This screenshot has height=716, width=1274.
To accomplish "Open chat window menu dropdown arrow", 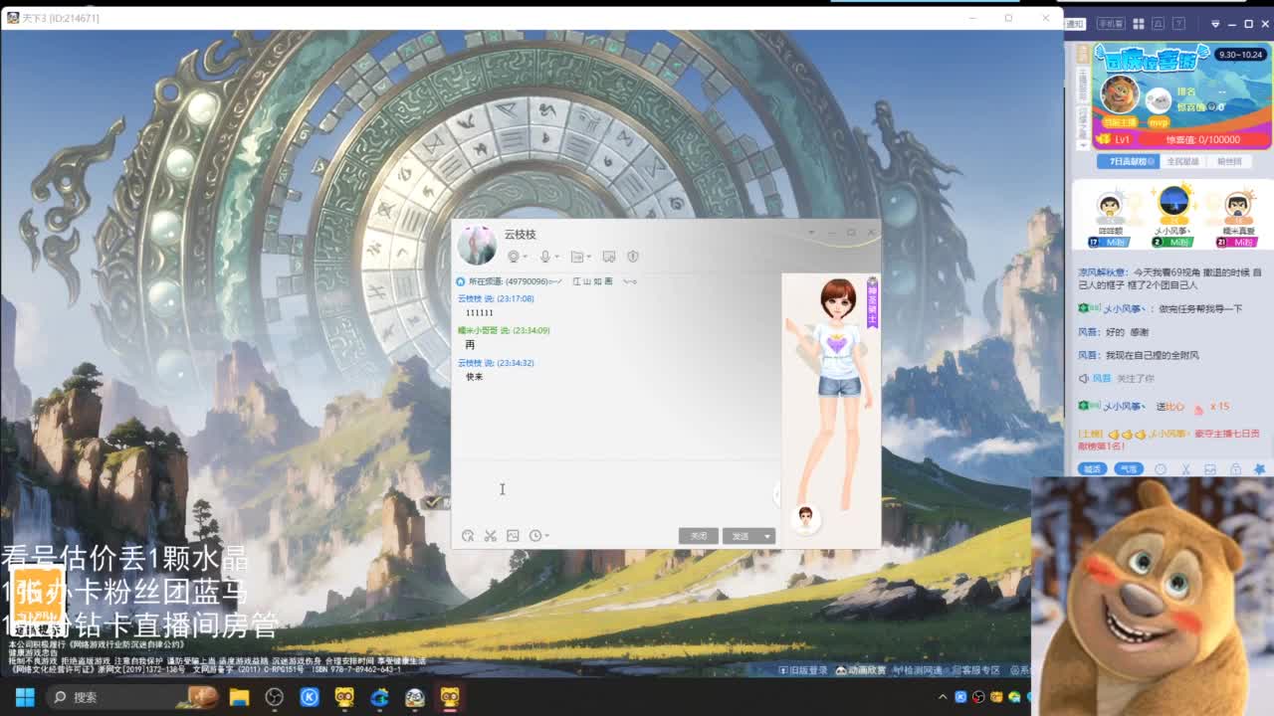I will (811, 233).
